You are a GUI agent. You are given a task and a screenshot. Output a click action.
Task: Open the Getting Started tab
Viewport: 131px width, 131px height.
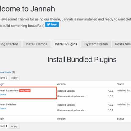point(10,44)
